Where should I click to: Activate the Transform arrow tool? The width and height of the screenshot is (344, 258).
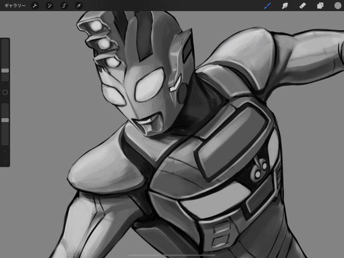[78, 6]
